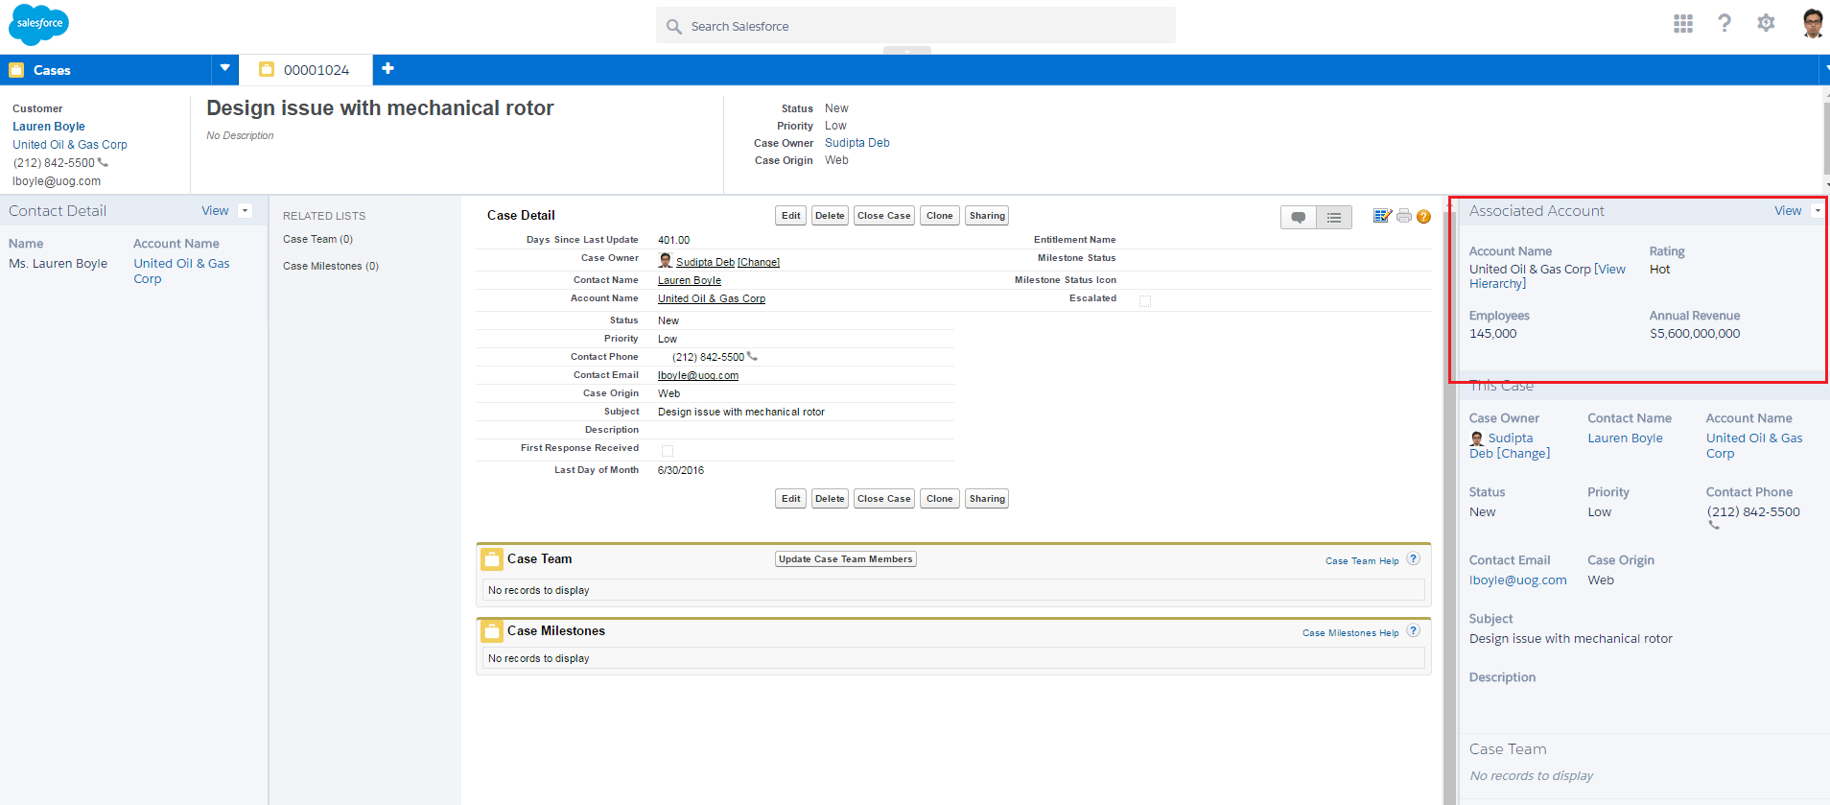Open the Cases navigation dropdown arrow
The width and height of the screenshot is (1830, 805).
(x=224, y=68)
